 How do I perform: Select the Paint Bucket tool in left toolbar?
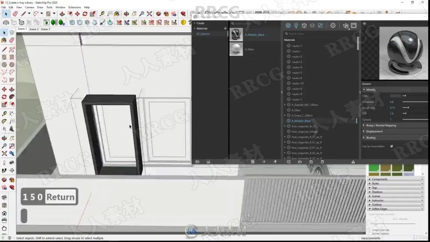[x=4, y=40]
